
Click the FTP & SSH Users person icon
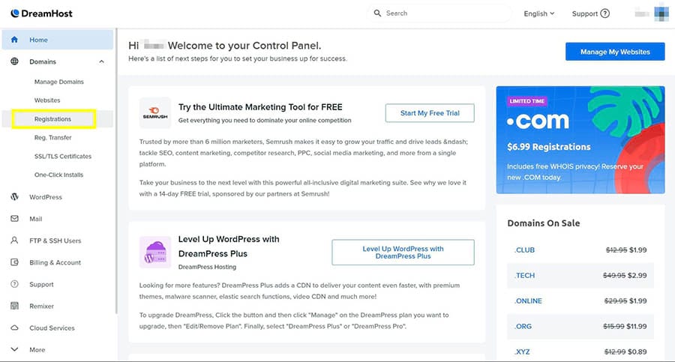[15, 240]
